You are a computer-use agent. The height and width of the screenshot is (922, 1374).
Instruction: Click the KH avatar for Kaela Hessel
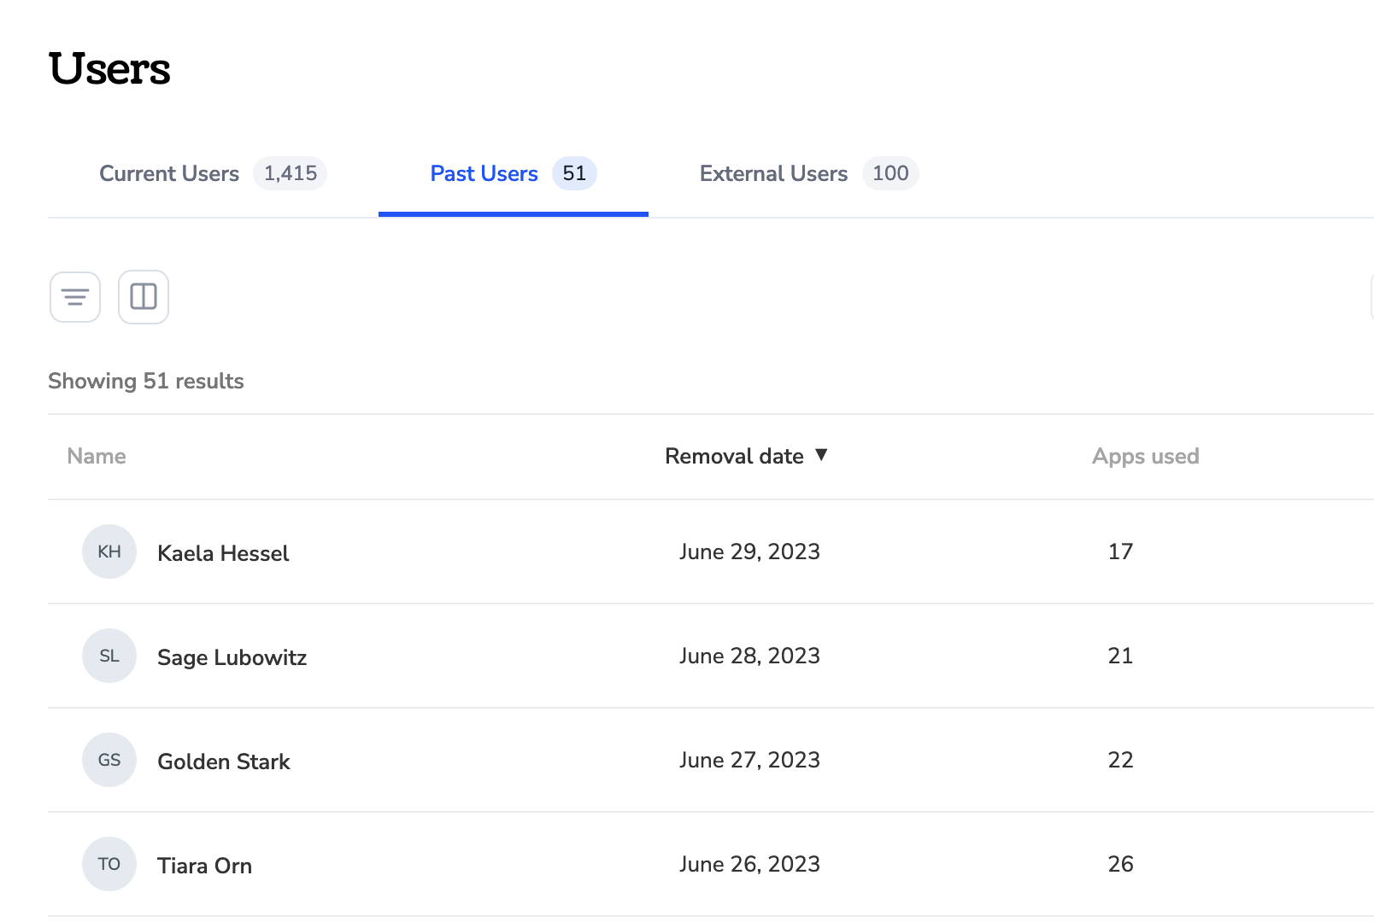pyautogui.click(x=109, y=551)
